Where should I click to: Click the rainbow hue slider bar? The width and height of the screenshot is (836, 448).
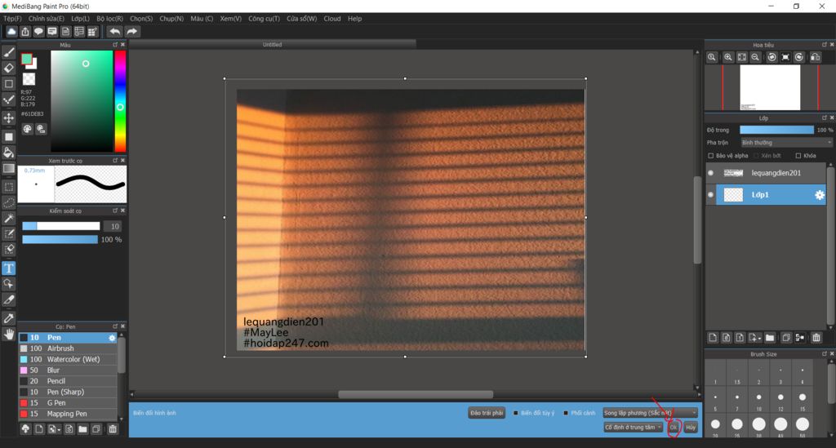(x=120, y=100)
